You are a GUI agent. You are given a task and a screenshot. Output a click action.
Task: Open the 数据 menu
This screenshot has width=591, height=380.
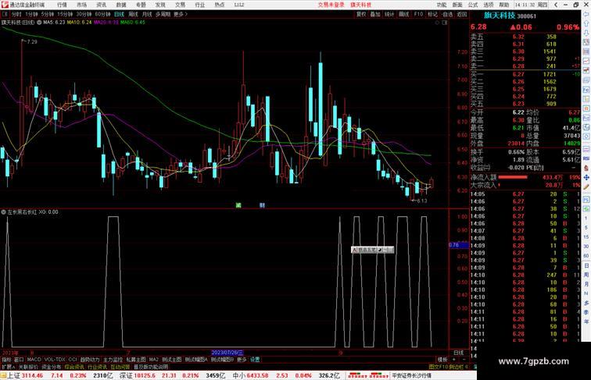point(121,5)
